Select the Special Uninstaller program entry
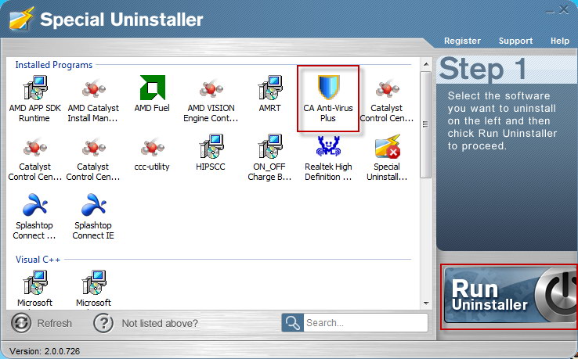This screenshot has width=578, height=359. pyautogui.click(x=387, y=146)
